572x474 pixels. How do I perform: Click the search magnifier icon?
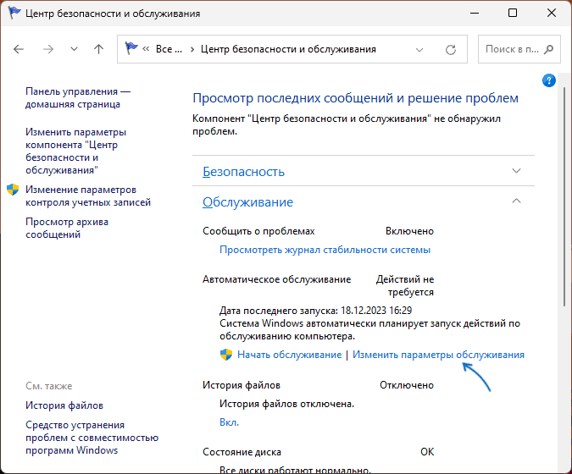(x=548, y=49)
